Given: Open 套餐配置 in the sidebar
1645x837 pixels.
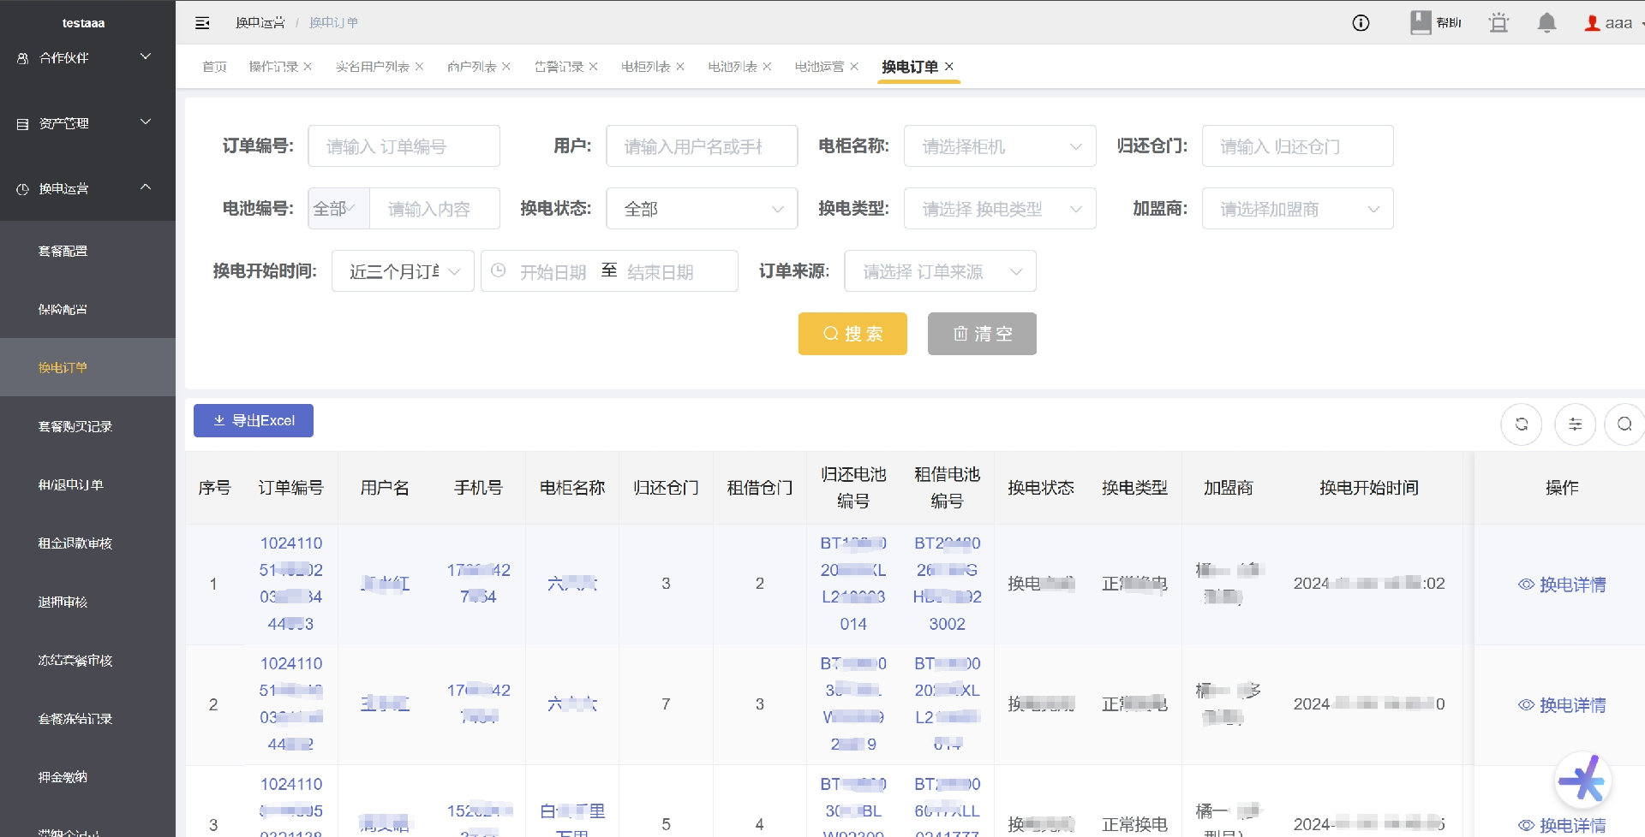Looking at the screenshot, I should 87,251.
